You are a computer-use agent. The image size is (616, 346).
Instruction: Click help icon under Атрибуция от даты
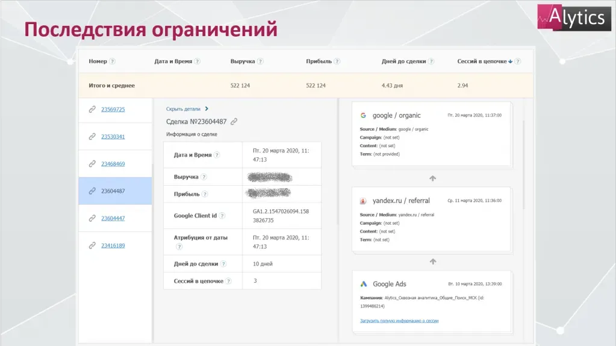[x=179, y=247]
